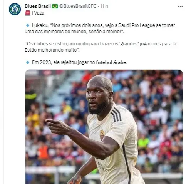Open the Blues Brasil display name

(x=38, y=6)
